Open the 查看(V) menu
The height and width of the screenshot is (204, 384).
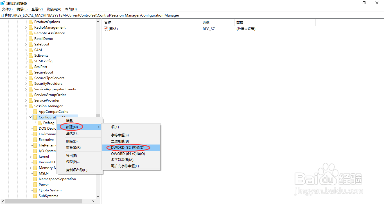[37, 9]
